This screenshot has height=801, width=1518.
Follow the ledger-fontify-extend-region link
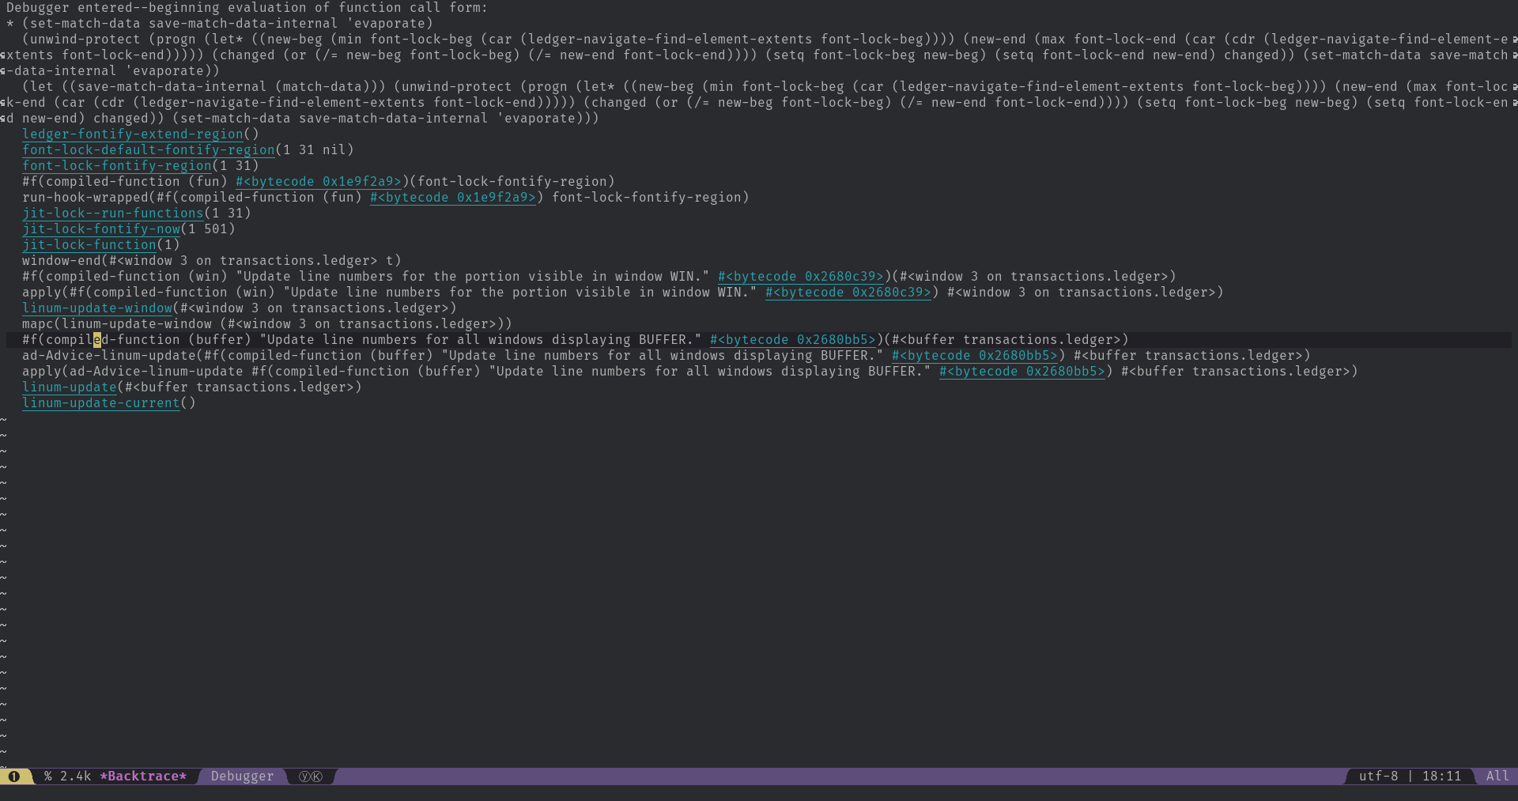[133, 134]
